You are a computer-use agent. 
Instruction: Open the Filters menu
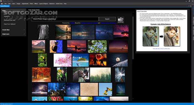click(x=31, y=4)
